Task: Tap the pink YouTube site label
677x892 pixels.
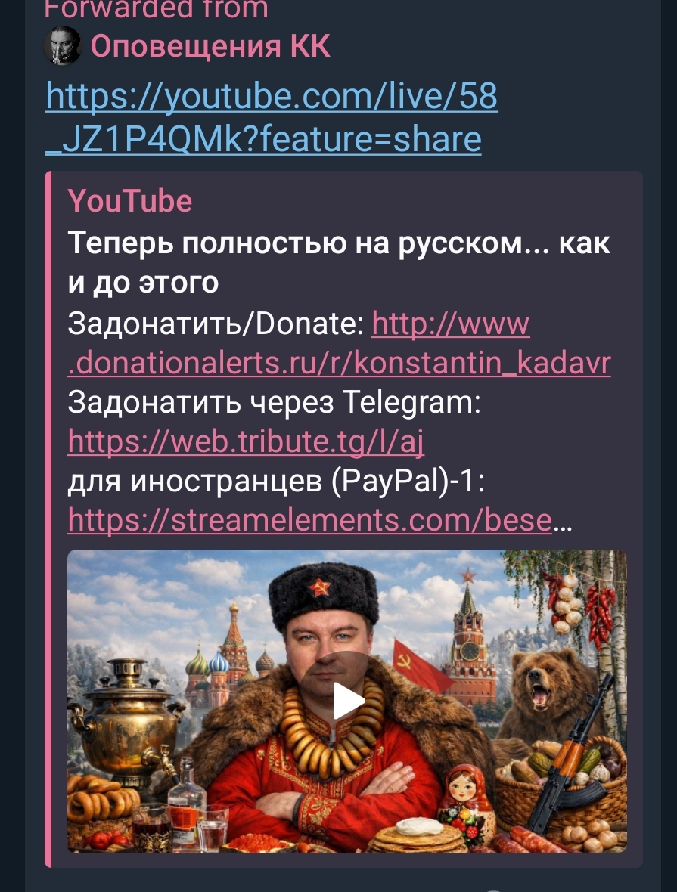Action: (130, 201)
